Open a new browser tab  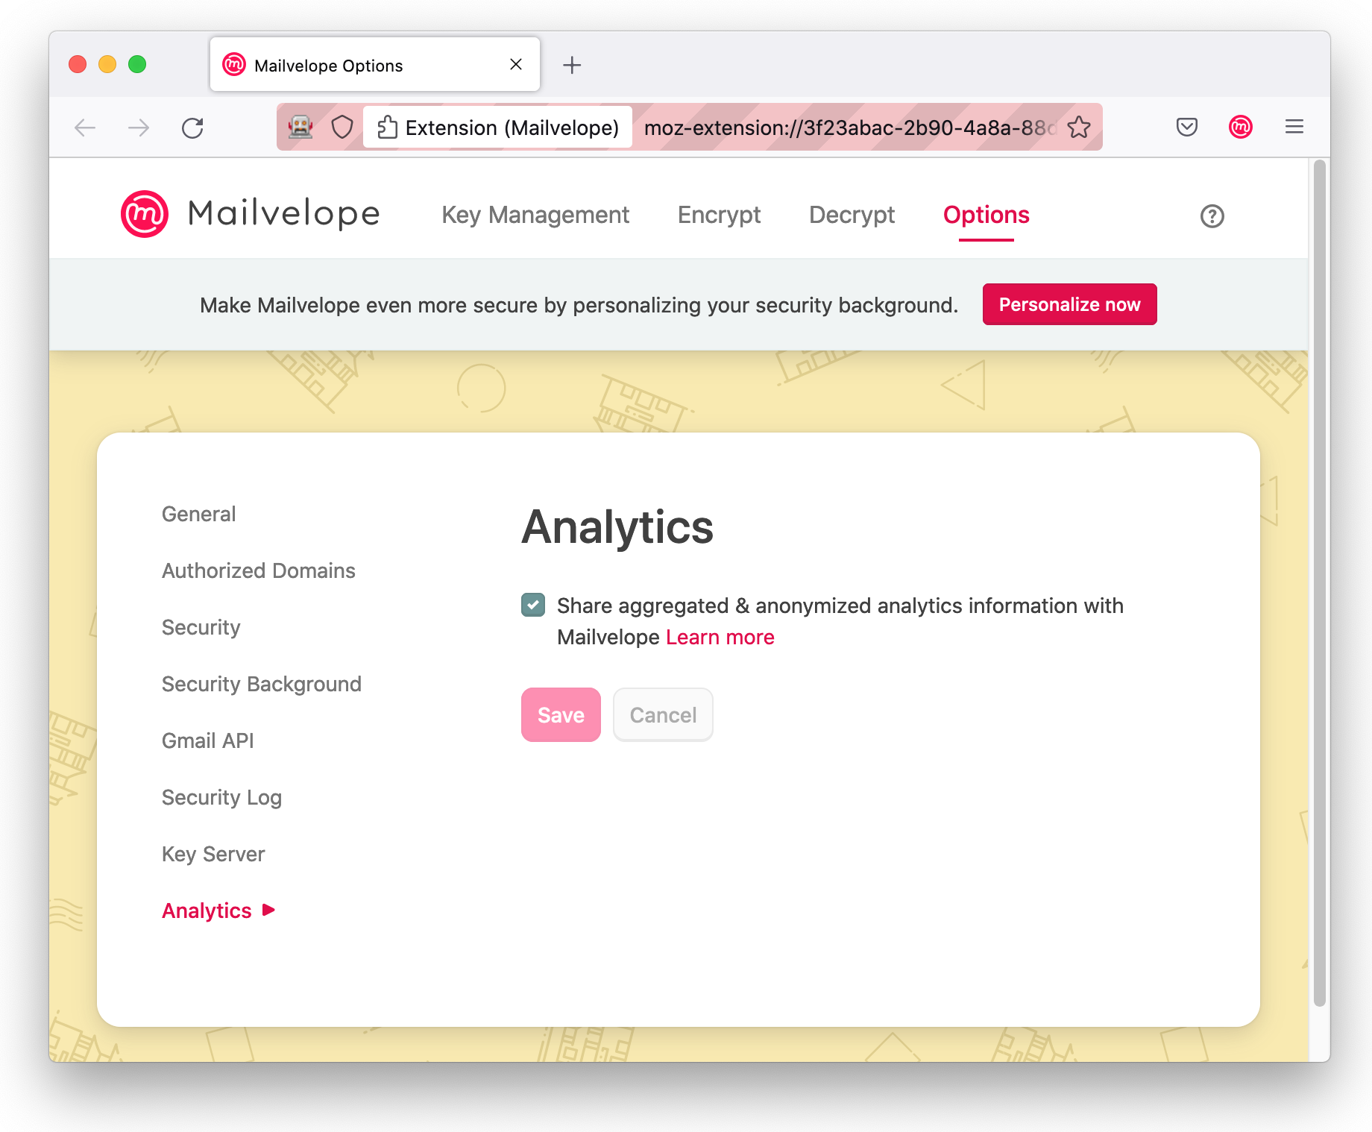(x=571, y=66)
